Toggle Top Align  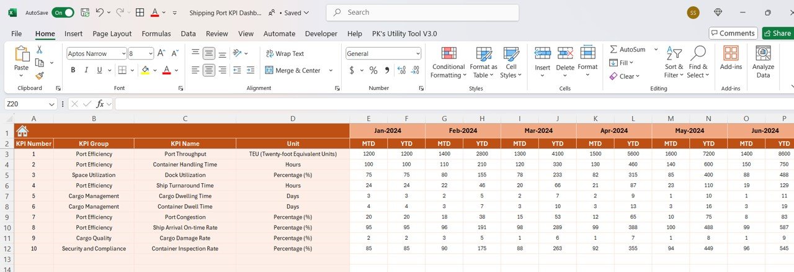pos(195,53)
